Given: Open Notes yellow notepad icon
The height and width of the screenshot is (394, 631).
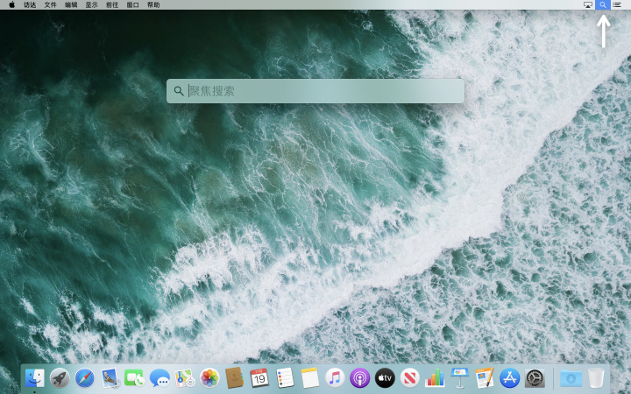Looking at the screenshot, I should 310,378.
